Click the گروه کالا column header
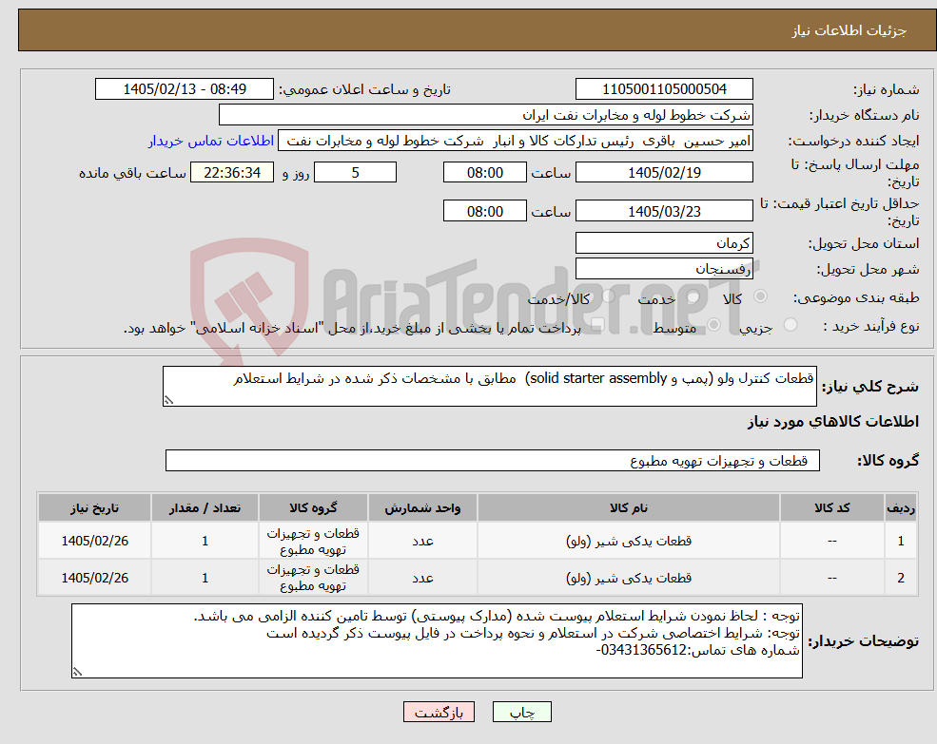937x744 pixels. [313, 507]
